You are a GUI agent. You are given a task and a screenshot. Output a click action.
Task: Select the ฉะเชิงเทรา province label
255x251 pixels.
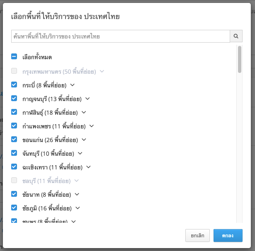pos(52,167)
